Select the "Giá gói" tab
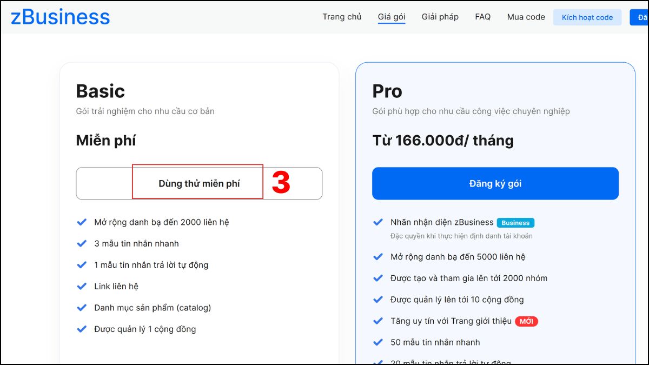649x365 pixels. (x=391, y=17)
